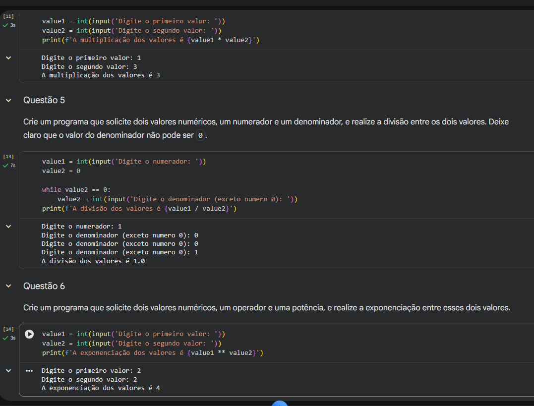Screen dimensions: 534x406
Task: Click the inline code 0 in Questão 5 text
Action: (200, 135)
